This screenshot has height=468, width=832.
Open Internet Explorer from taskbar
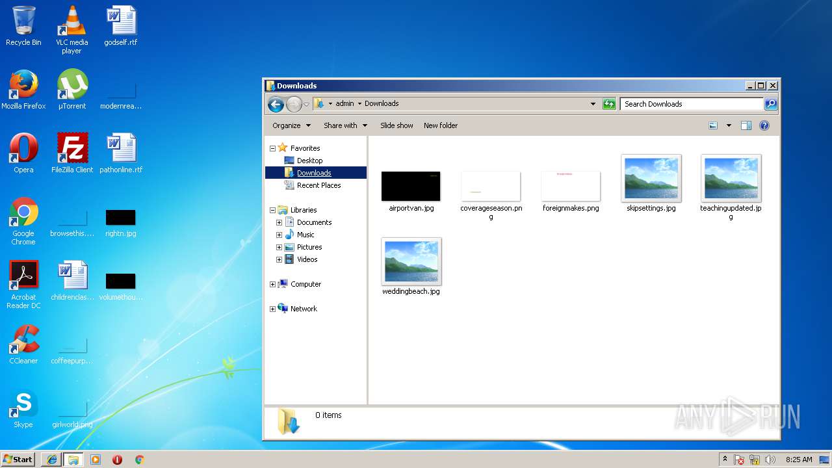(52, 460)
